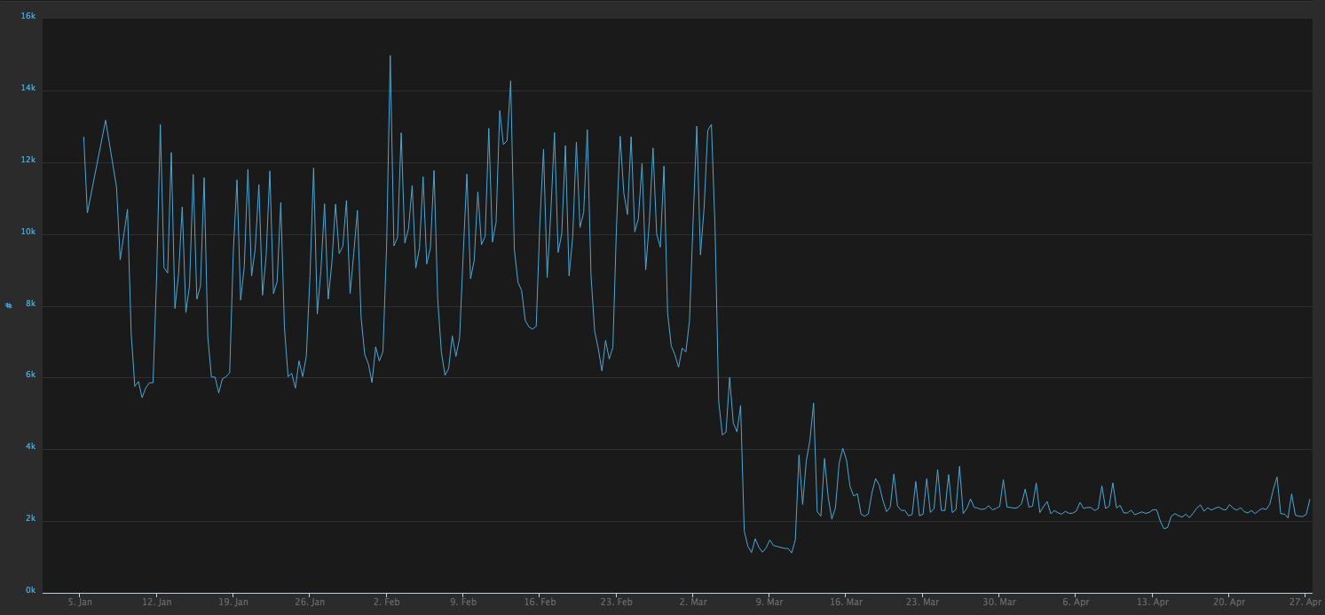Click the 9. Mar date label
1325x615 pixels.
pyautogui.click(x=770, y=602)
